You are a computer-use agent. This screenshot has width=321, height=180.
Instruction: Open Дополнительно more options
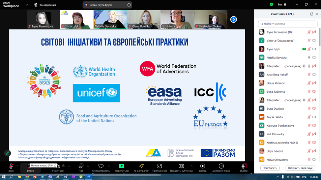pyautogui.click(x=221, y=168)
